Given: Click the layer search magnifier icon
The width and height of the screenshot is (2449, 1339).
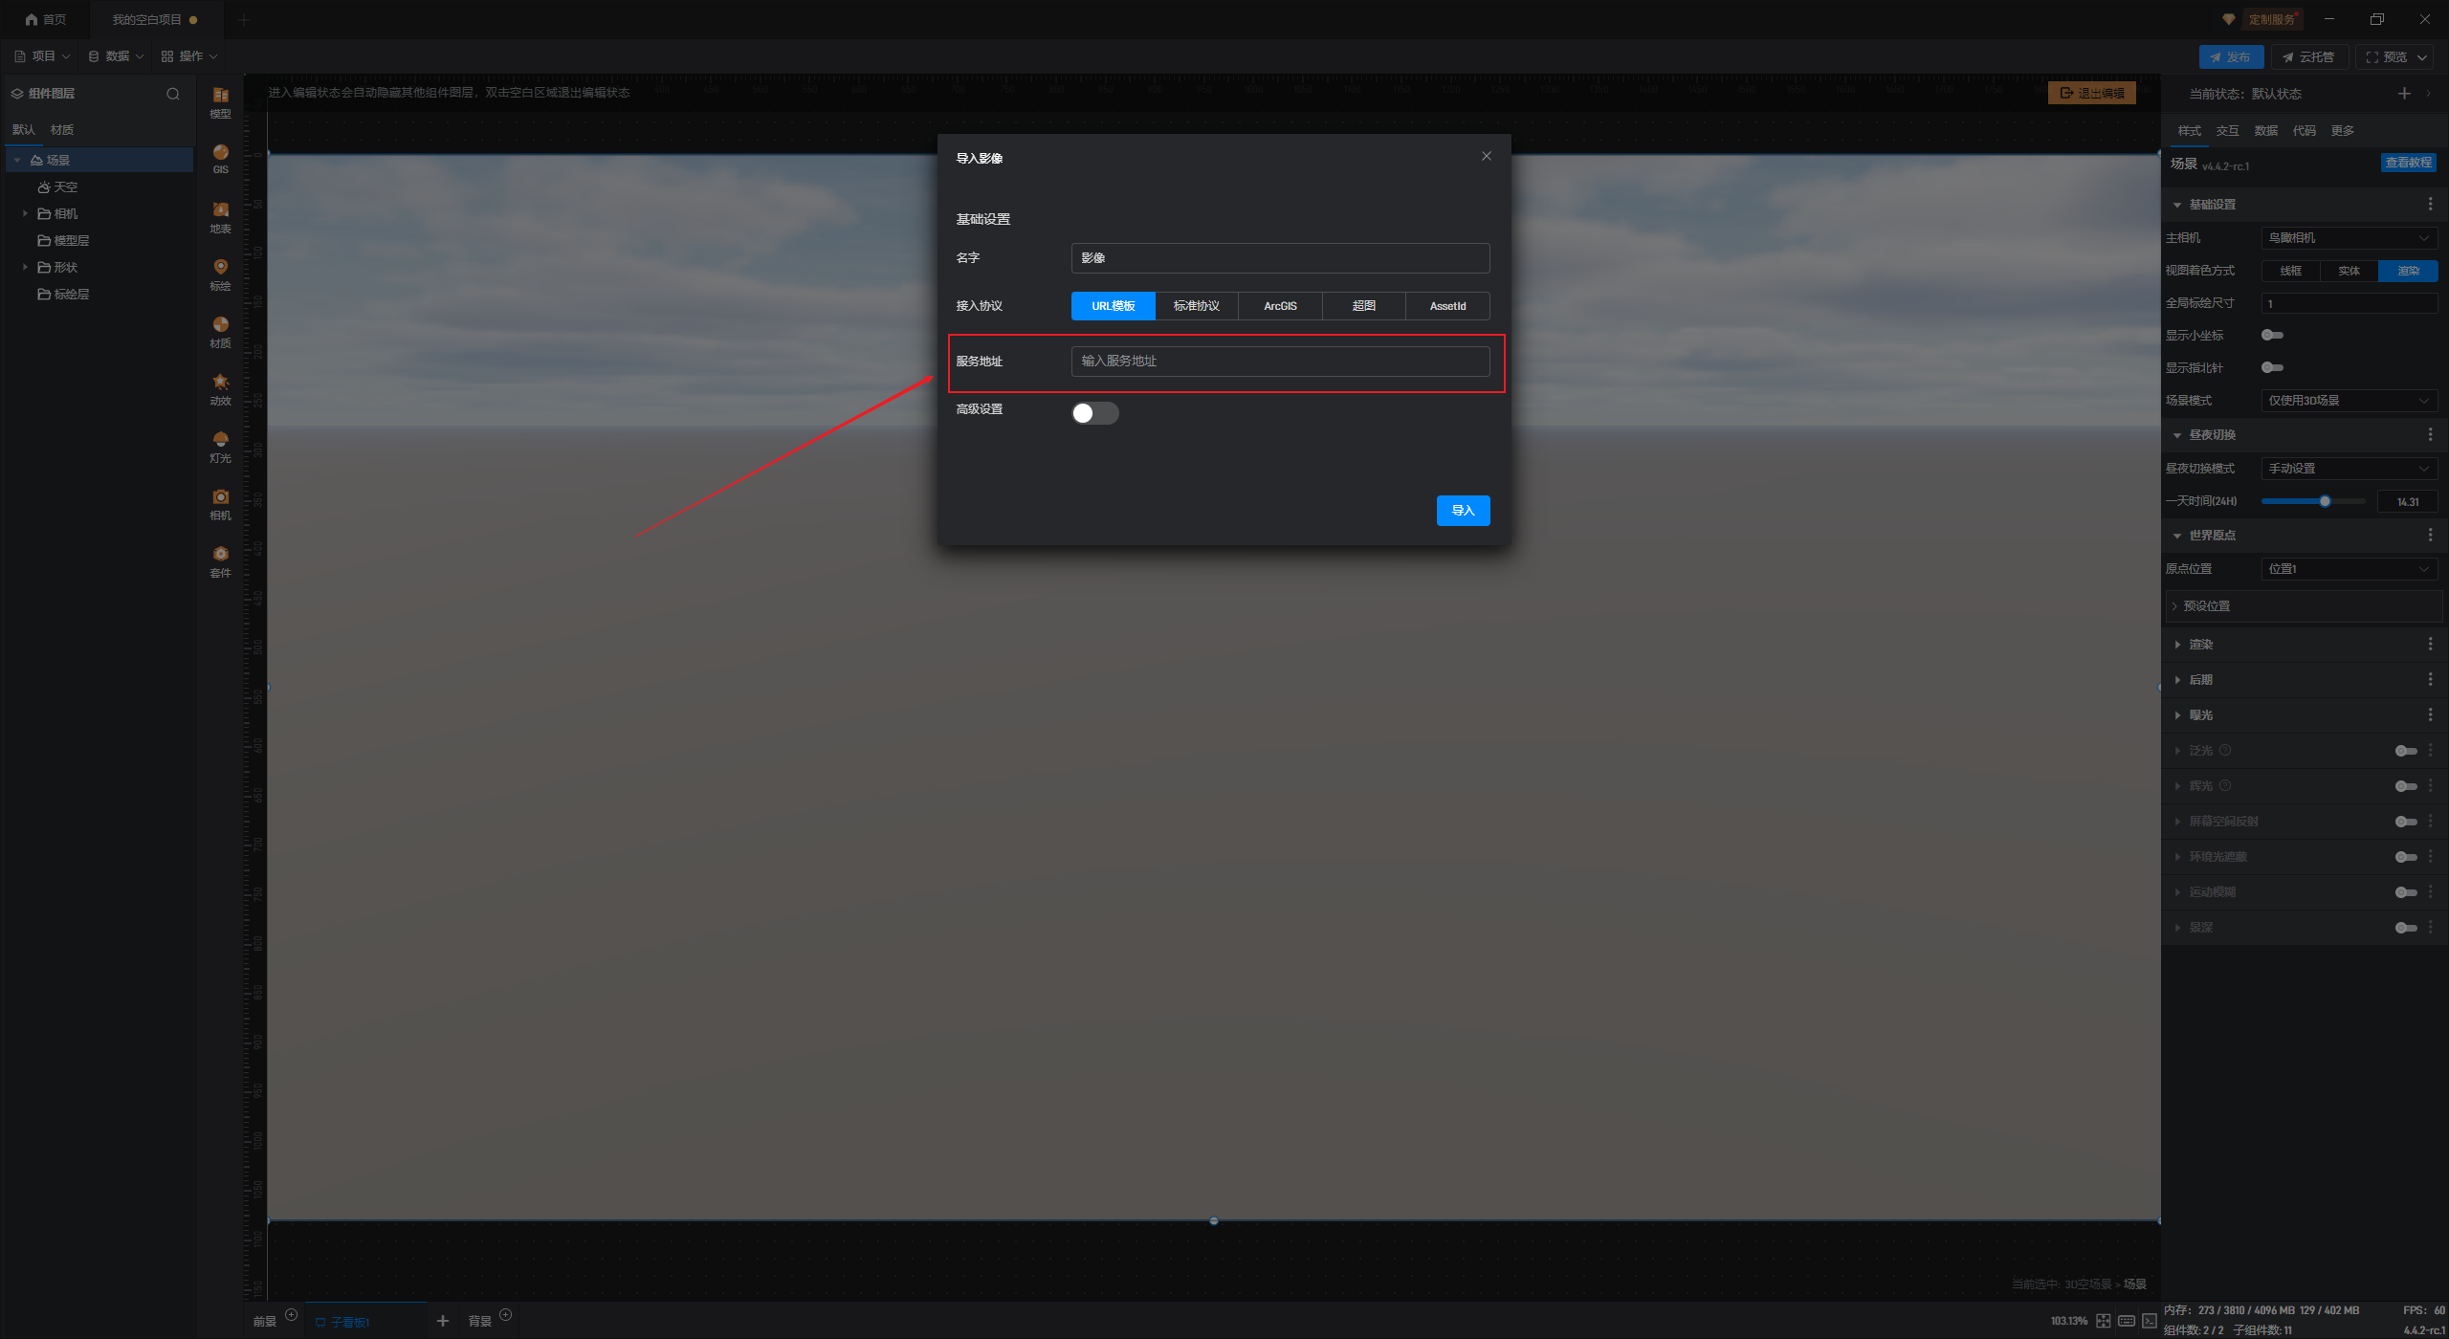Looking at the screenshot, I should tap(173, 94).
